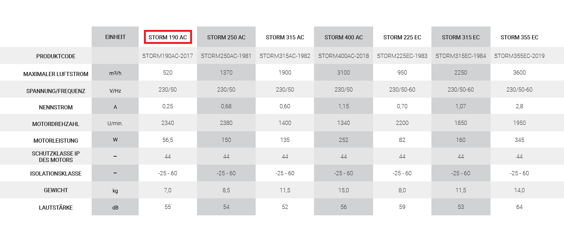564x235 pixels.
Task: Click product code STORM400AC-2018
Action: tap(344, 56)
